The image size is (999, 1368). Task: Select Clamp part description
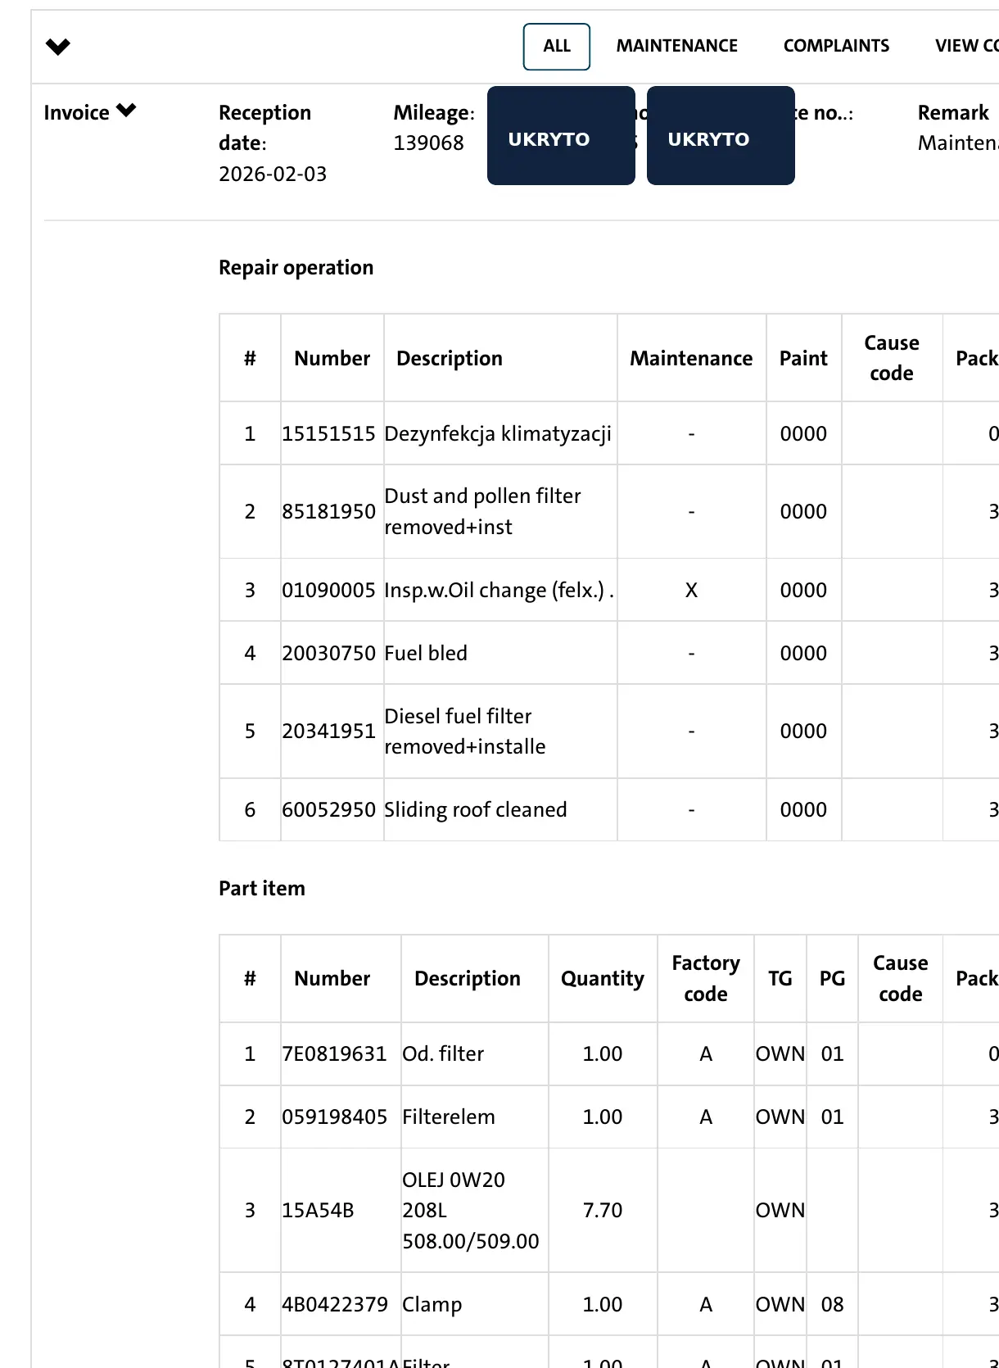pyautogui.click(x=432, y=1304)
